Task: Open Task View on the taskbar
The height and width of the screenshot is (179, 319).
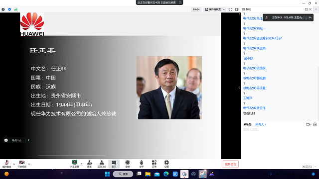Action: [x=139, y=174]
